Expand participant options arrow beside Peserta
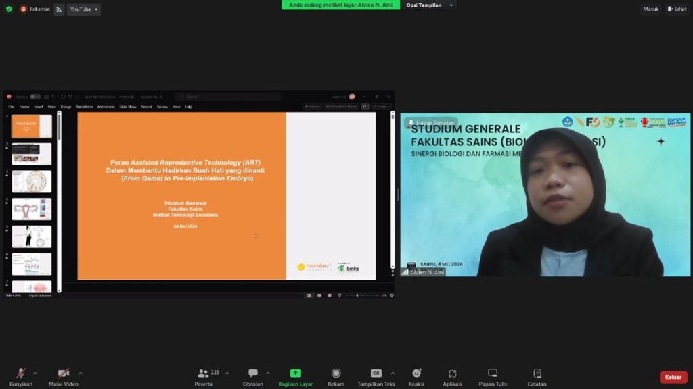This screenshot has height=389, width=693. (x=227, y=373)
